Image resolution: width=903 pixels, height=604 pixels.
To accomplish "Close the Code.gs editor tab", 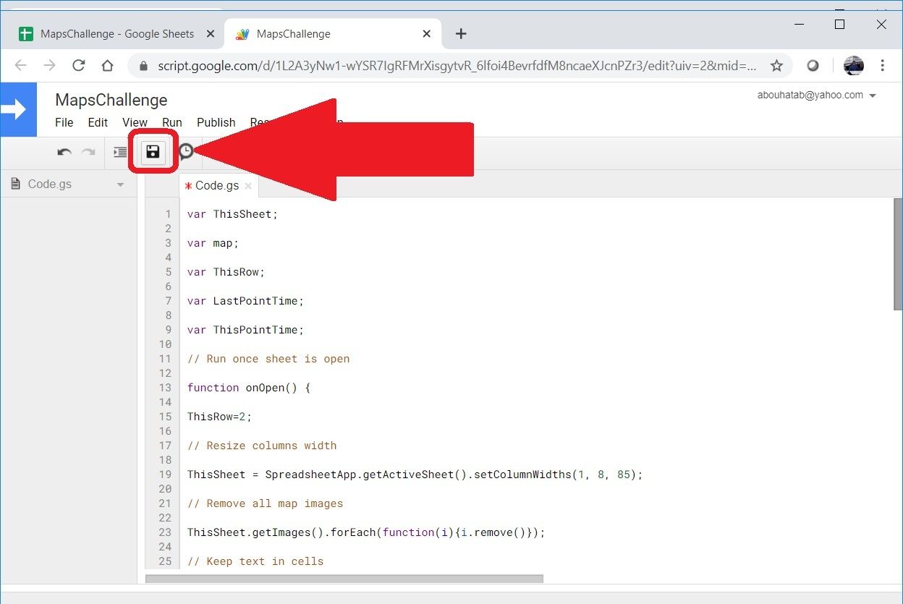I will [247, 186].
